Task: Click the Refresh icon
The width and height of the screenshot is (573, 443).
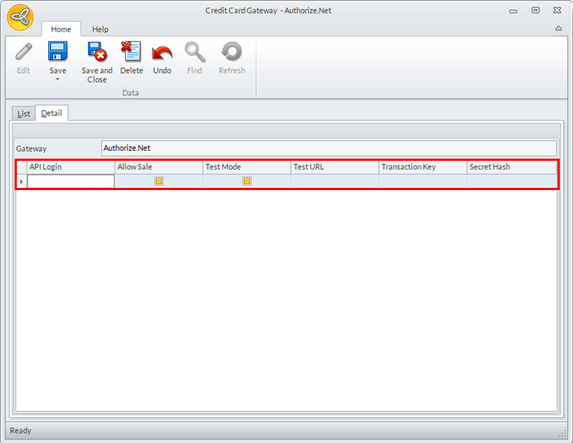Action: (232, 51)
